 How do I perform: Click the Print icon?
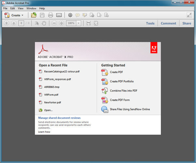click(x=50, y=15)
